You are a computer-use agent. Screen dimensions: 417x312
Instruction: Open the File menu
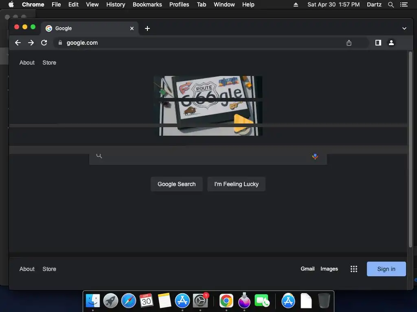tap(56, 4)
